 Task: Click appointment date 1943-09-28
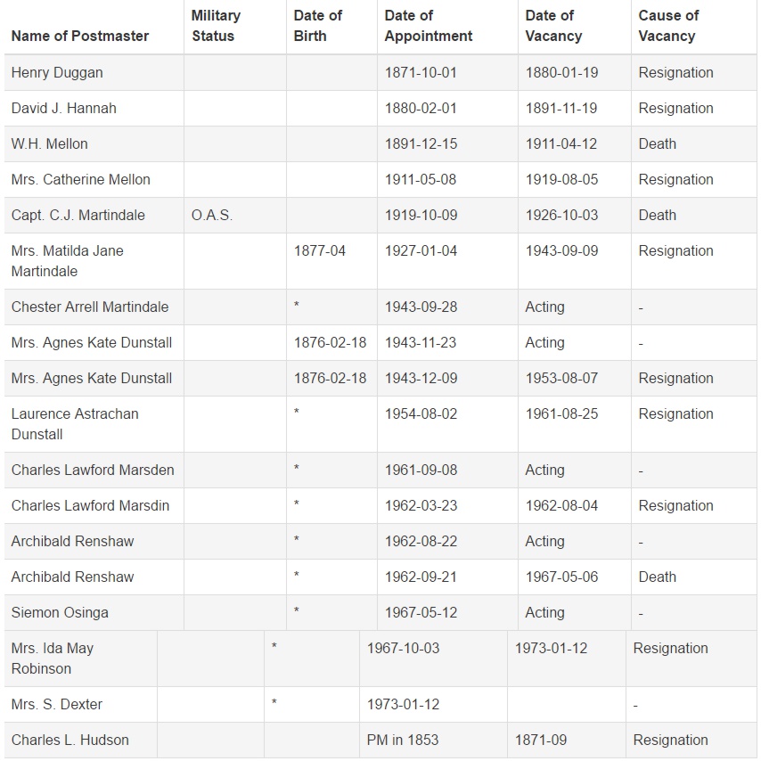coord(421,307)
